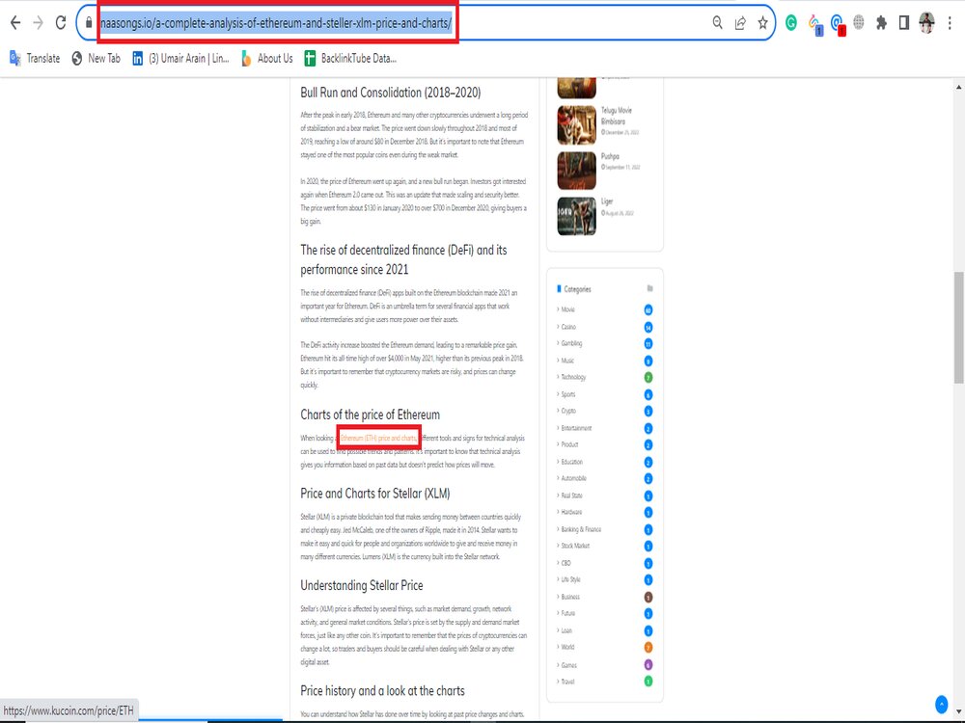
Task: View site security lock info
Action: pos(89,23)
